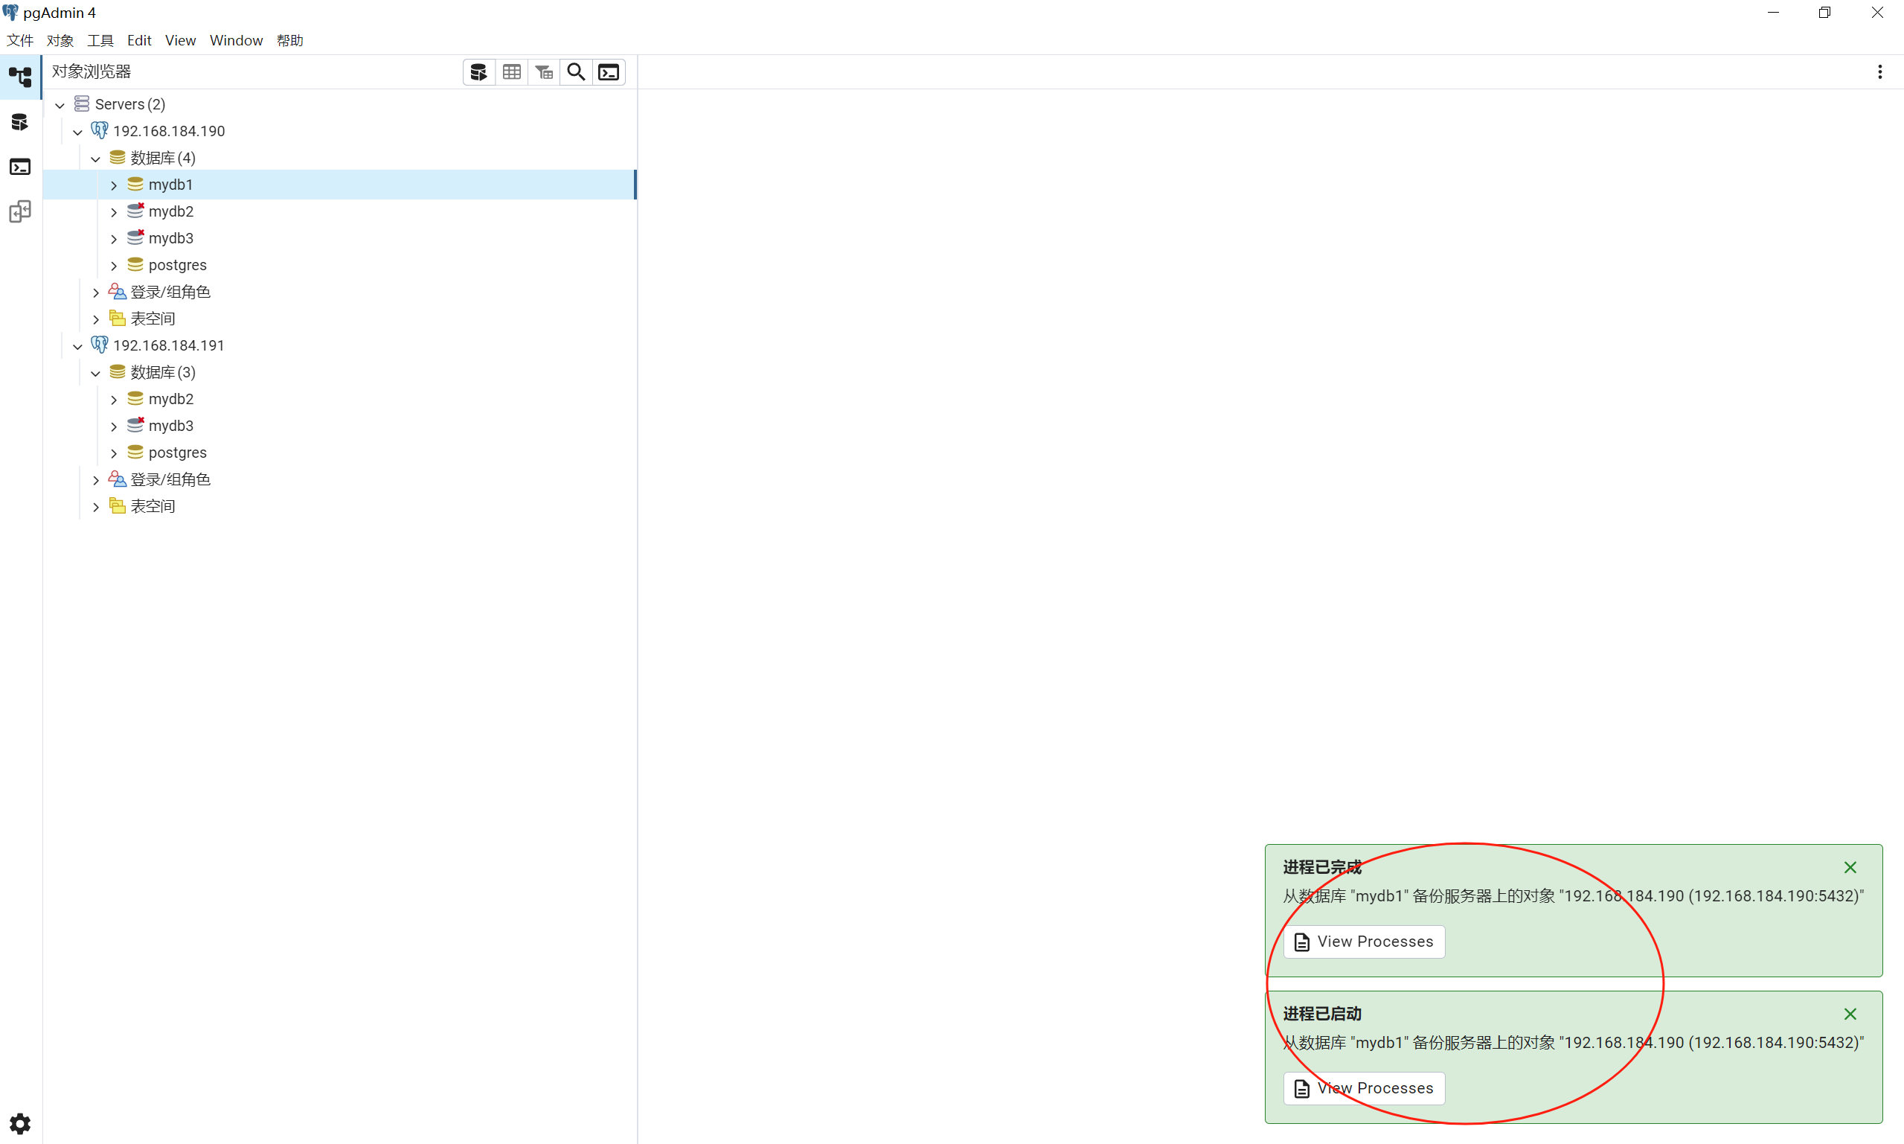This screenshot has height=1144, width=1904.
Task: Expand 登录/组角色 under 192.168.184.190
Action: coord(95,293)
